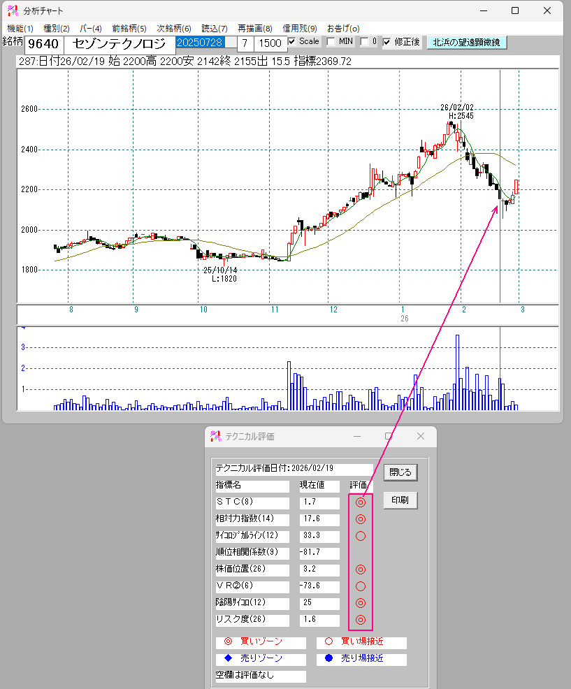Maximize the 分析チャート window
Screen dimensions: 571x689
pos(515,10)
